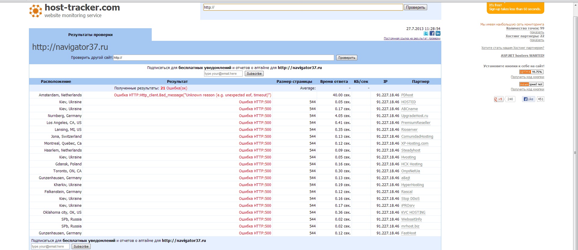The image size is (578, 250).
Task: Open the HyperHosting partner link
Action: coord(412,185)
